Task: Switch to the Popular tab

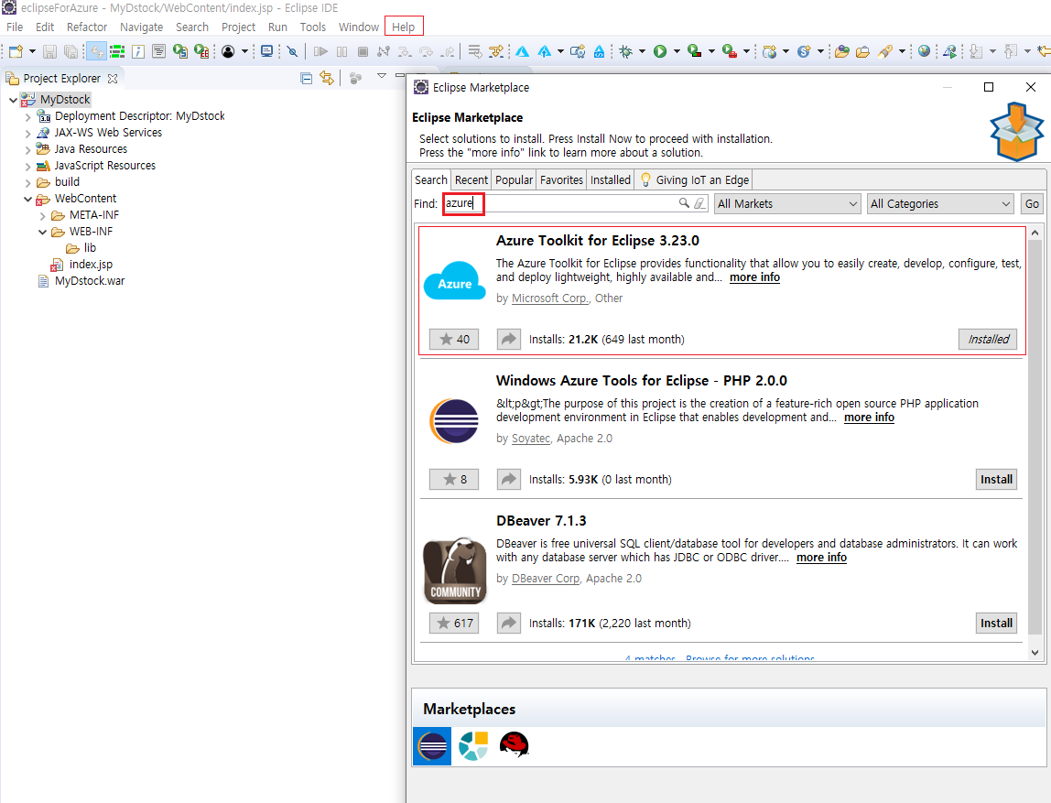Action: pos(515,179)
